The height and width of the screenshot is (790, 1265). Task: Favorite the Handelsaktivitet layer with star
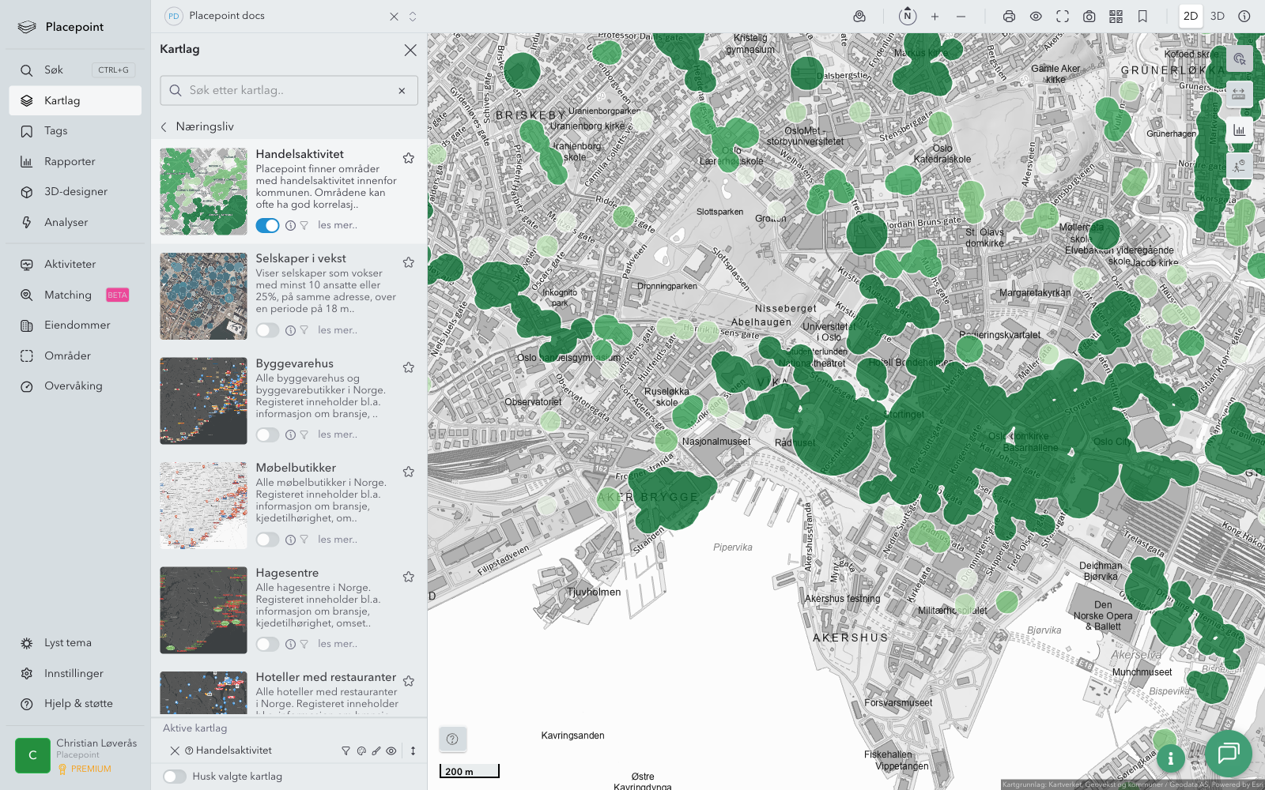(409, 158)
